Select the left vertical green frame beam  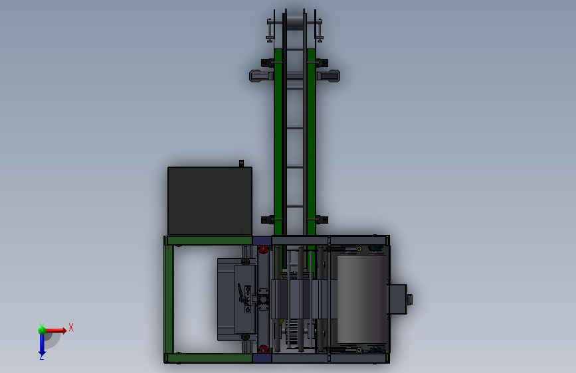coord(169,299)
